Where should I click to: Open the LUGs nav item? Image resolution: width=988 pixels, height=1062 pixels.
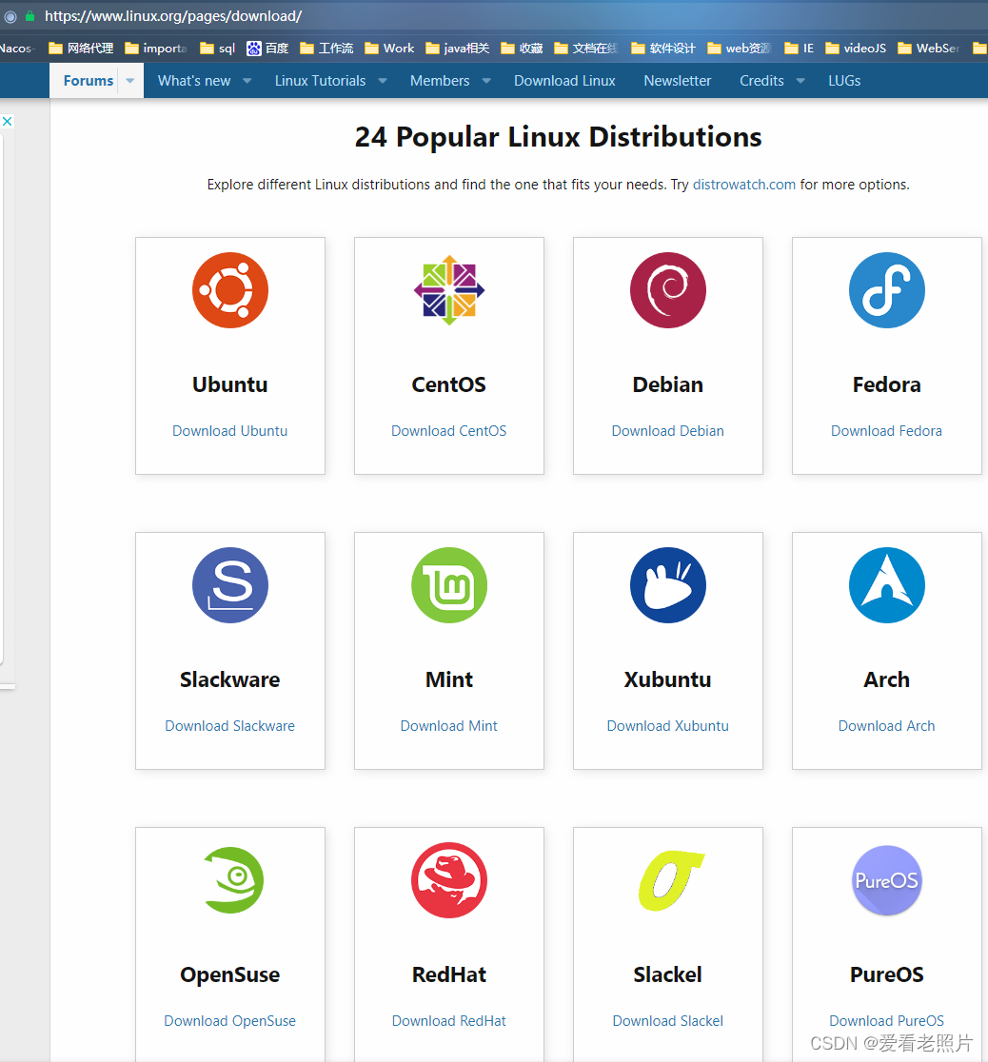(844, 81)
